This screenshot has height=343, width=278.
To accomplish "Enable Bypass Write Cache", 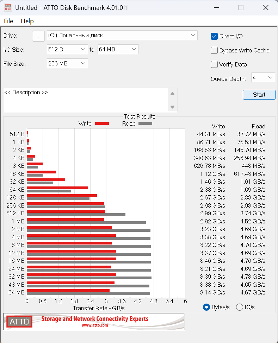I will tap(214, 50).
